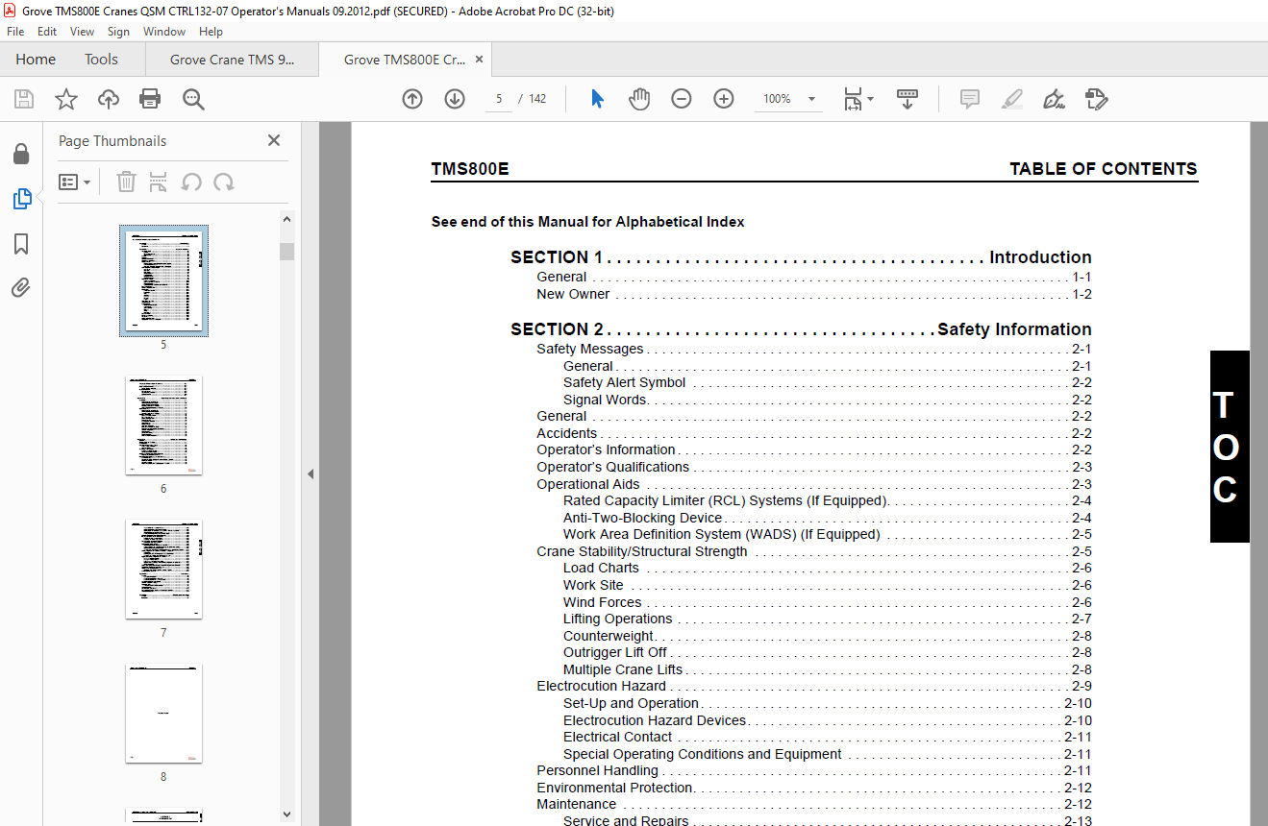The width and height of the screenshot is (1268, 826).
Task: Close the Page Thumbnails panel
Action: click(x=274, y=140)
